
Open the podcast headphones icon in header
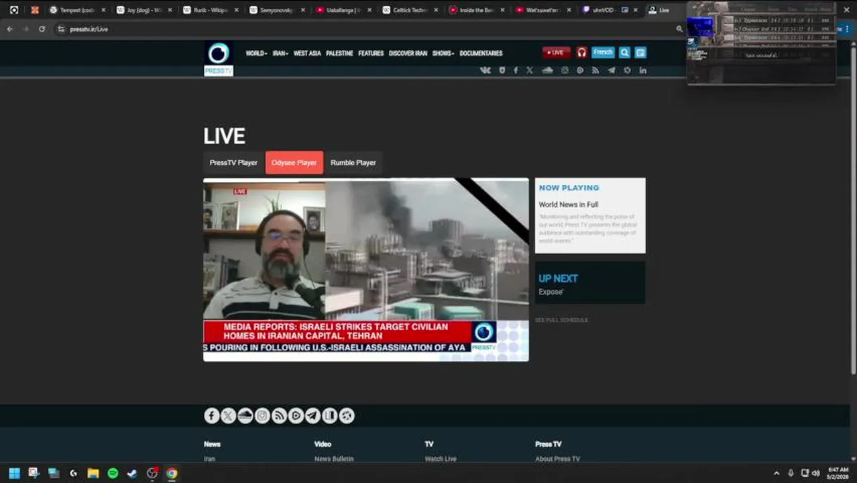pos(581,52)
